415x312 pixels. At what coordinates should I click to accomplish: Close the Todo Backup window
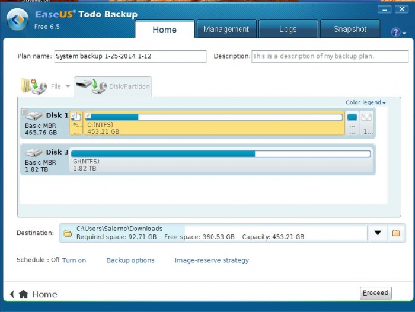click(401, 9)
